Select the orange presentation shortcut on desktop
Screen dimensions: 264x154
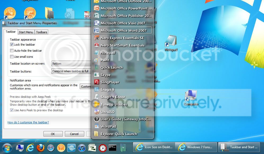[30, 13]
